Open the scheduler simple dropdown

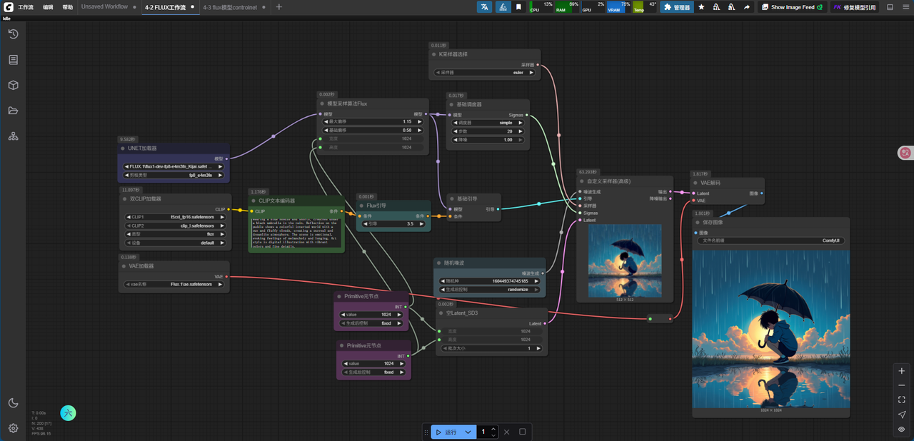[487, 123]
